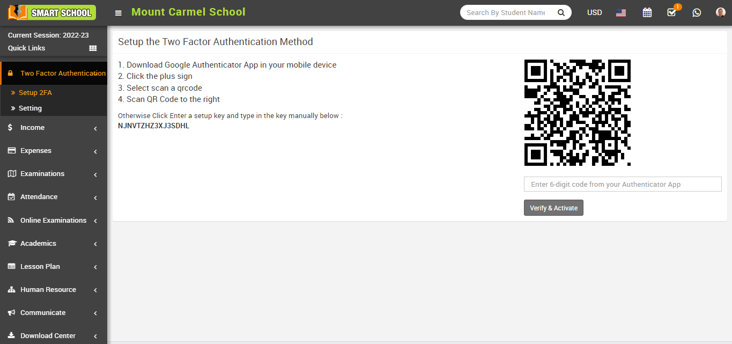Select the Setting submenu item
Screen dimensions: 732x344
click(30, 108)
